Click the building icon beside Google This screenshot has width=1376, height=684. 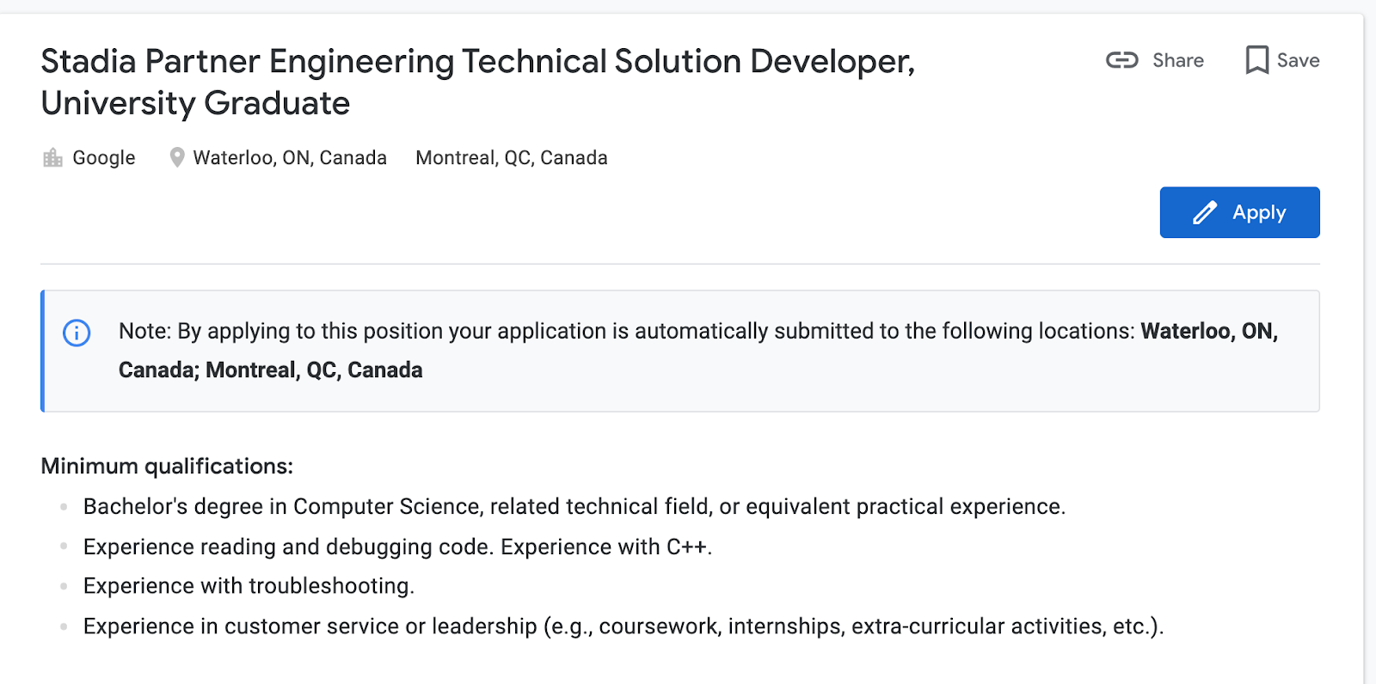click(52, 158)
